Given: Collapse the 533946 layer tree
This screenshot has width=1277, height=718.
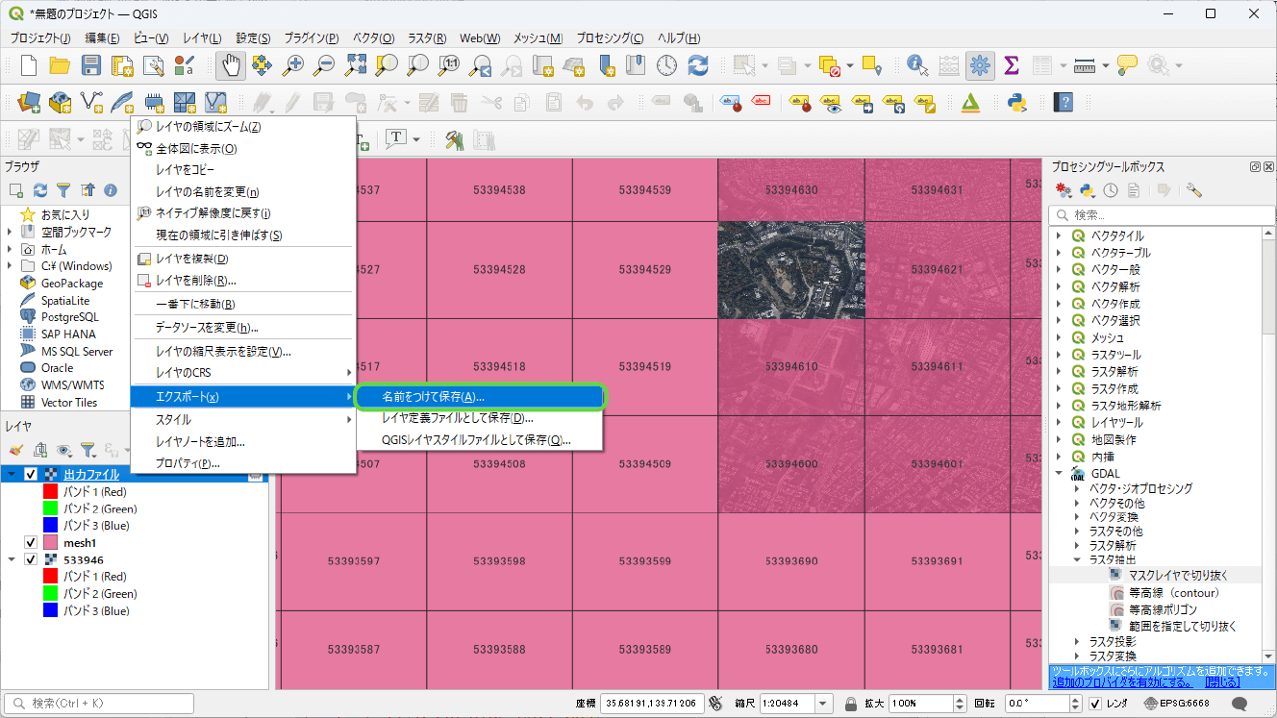Looking at the screenshot, I should pos(12,559).
